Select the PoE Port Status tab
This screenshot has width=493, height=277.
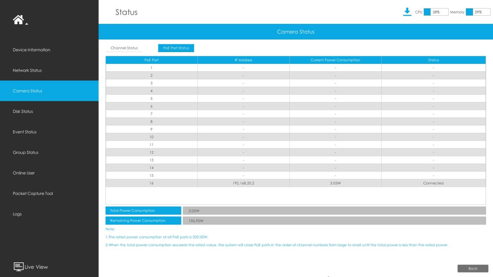pos(176,48)
